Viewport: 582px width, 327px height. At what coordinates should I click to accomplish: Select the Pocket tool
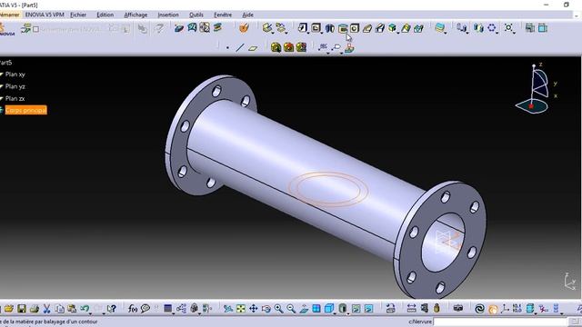[316, 28]
